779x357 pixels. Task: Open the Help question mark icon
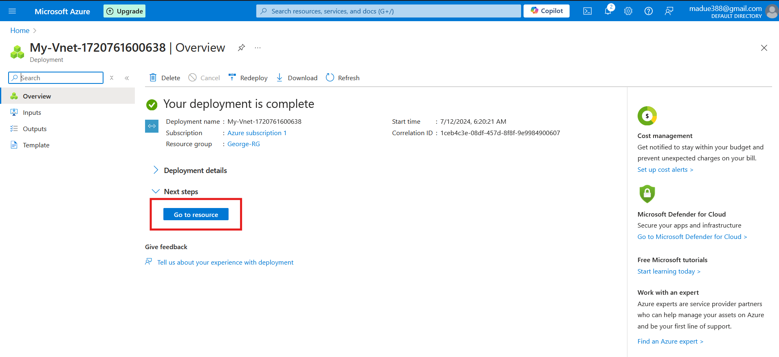click(649, 11)
